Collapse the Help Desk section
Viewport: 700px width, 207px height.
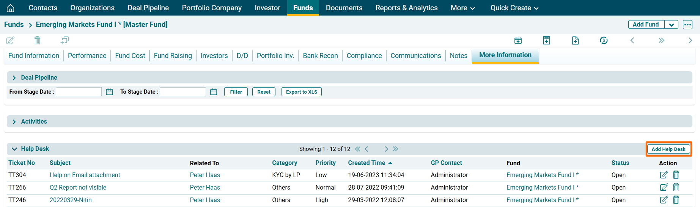coord(14,149)
